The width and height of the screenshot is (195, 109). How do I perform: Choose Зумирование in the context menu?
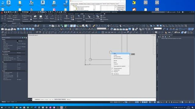(x=120, y=70)
